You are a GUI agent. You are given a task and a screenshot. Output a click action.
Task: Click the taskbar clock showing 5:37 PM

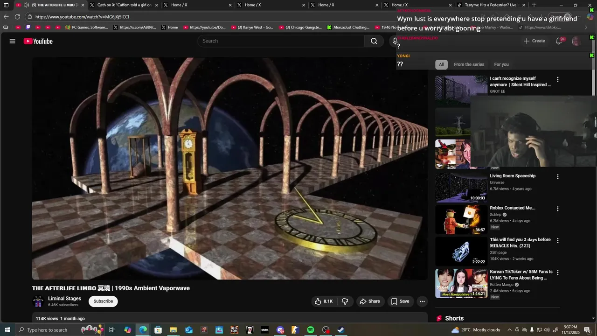coord(571,330)
